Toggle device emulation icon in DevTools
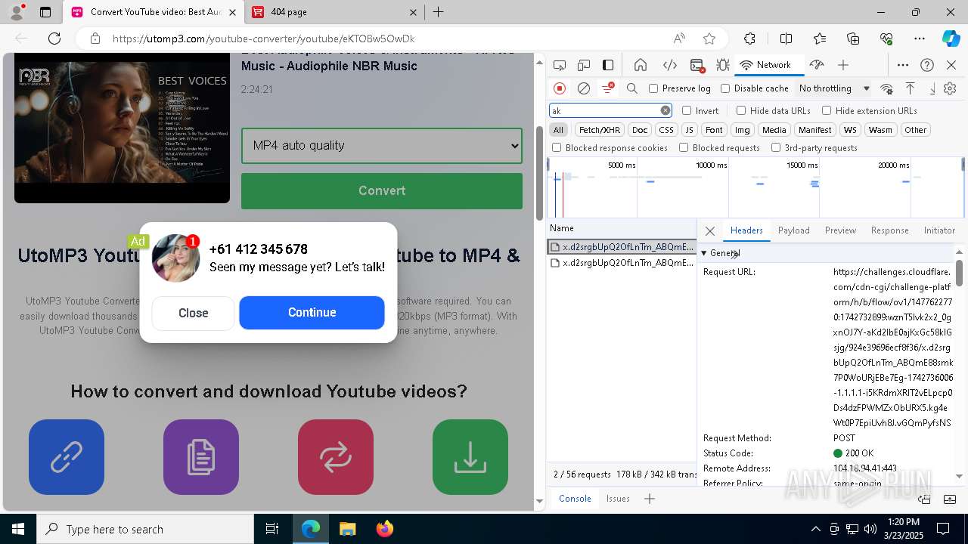Image resolution: width=968 pixels, height=544 pixels. pos(584,65)
